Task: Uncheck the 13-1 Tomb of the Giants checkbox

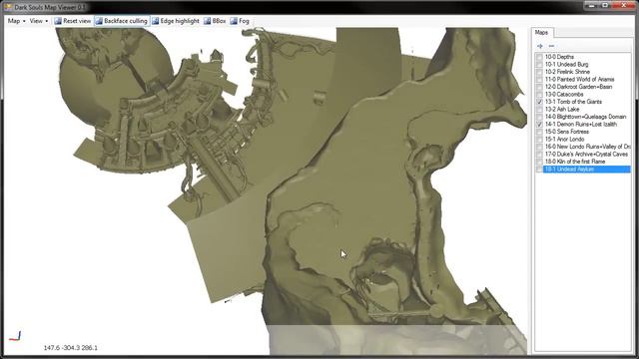Action: tap(539, 102)
